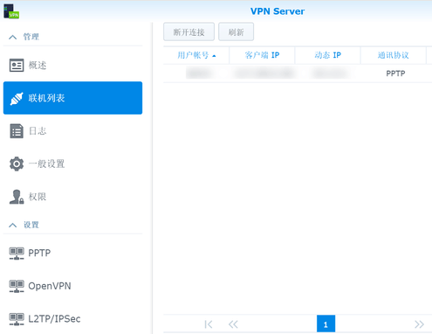Select the PPTP connection row
The image size is (432, 334).
pos(298,73)
